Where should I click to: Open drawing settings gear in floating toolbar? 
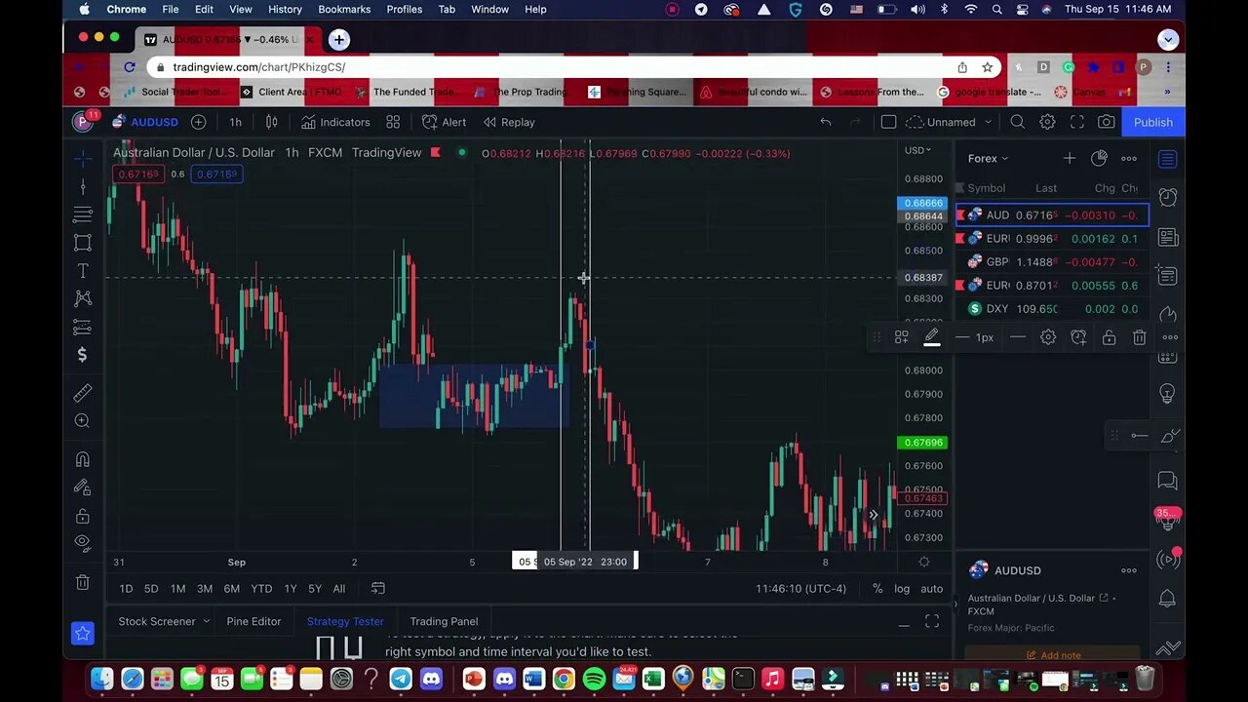coord(1048,337)
